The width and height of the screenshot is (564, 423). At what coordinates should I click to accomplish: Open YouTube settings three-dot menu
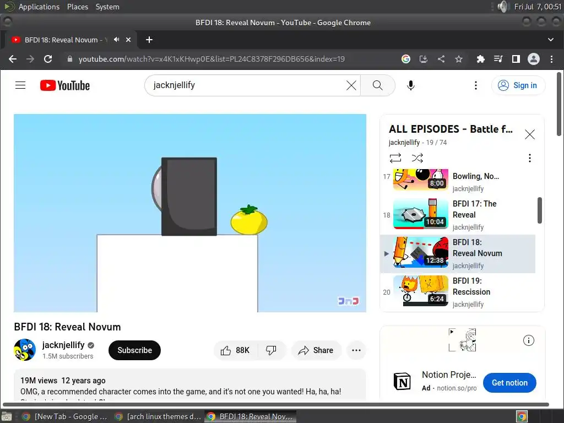475,85
